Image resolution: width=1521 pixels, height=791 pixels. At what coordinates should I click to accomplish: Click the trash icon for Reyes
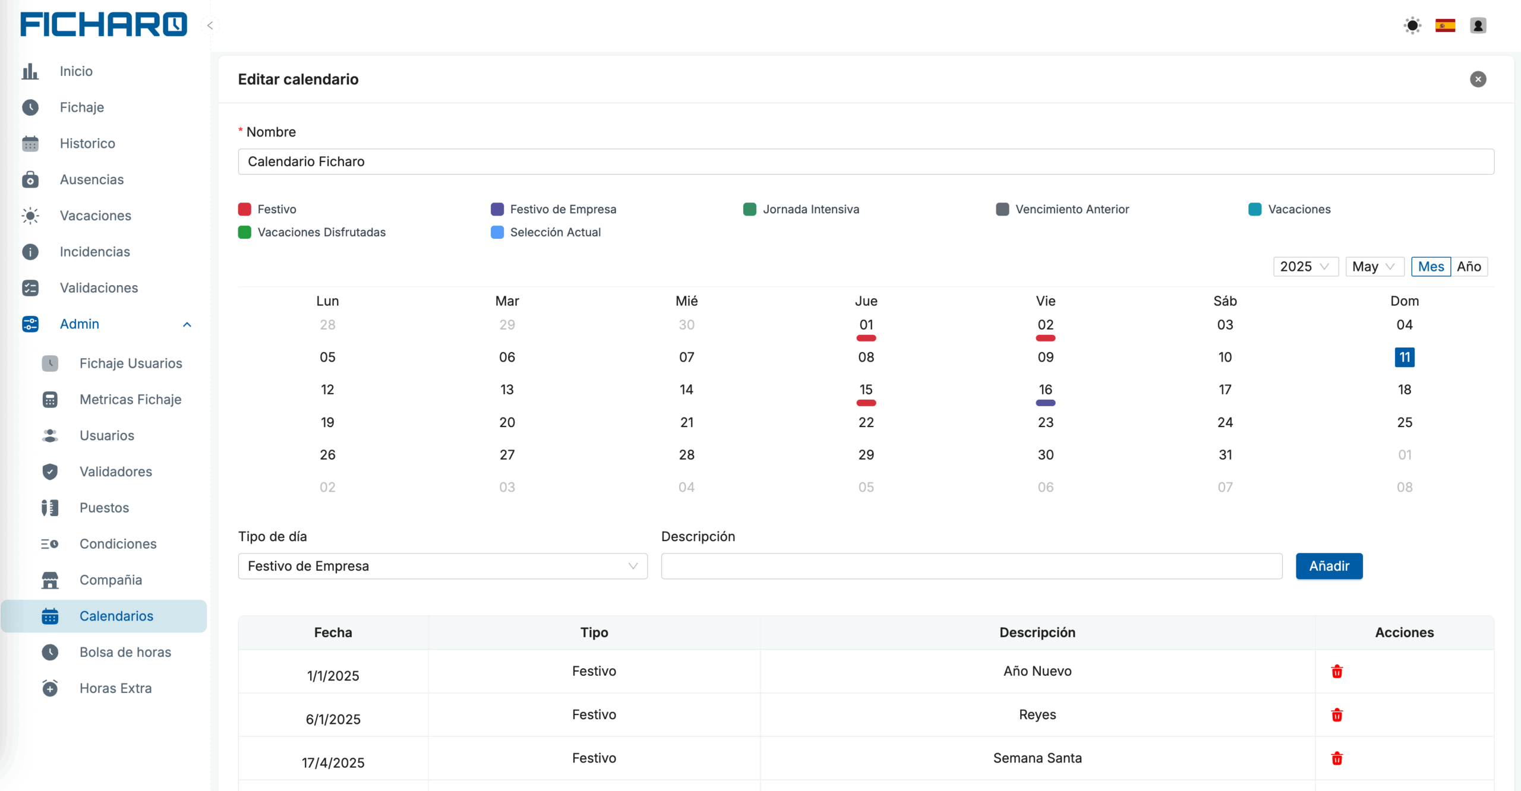click(1337, 714)
